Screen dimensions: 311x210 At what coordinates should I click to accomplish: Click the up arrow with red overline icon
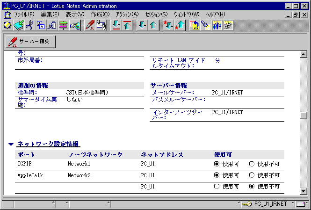point(127,25)
